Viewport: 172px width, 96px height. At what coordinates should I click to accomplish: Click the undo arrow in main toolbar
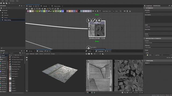[x=9, y=3]
